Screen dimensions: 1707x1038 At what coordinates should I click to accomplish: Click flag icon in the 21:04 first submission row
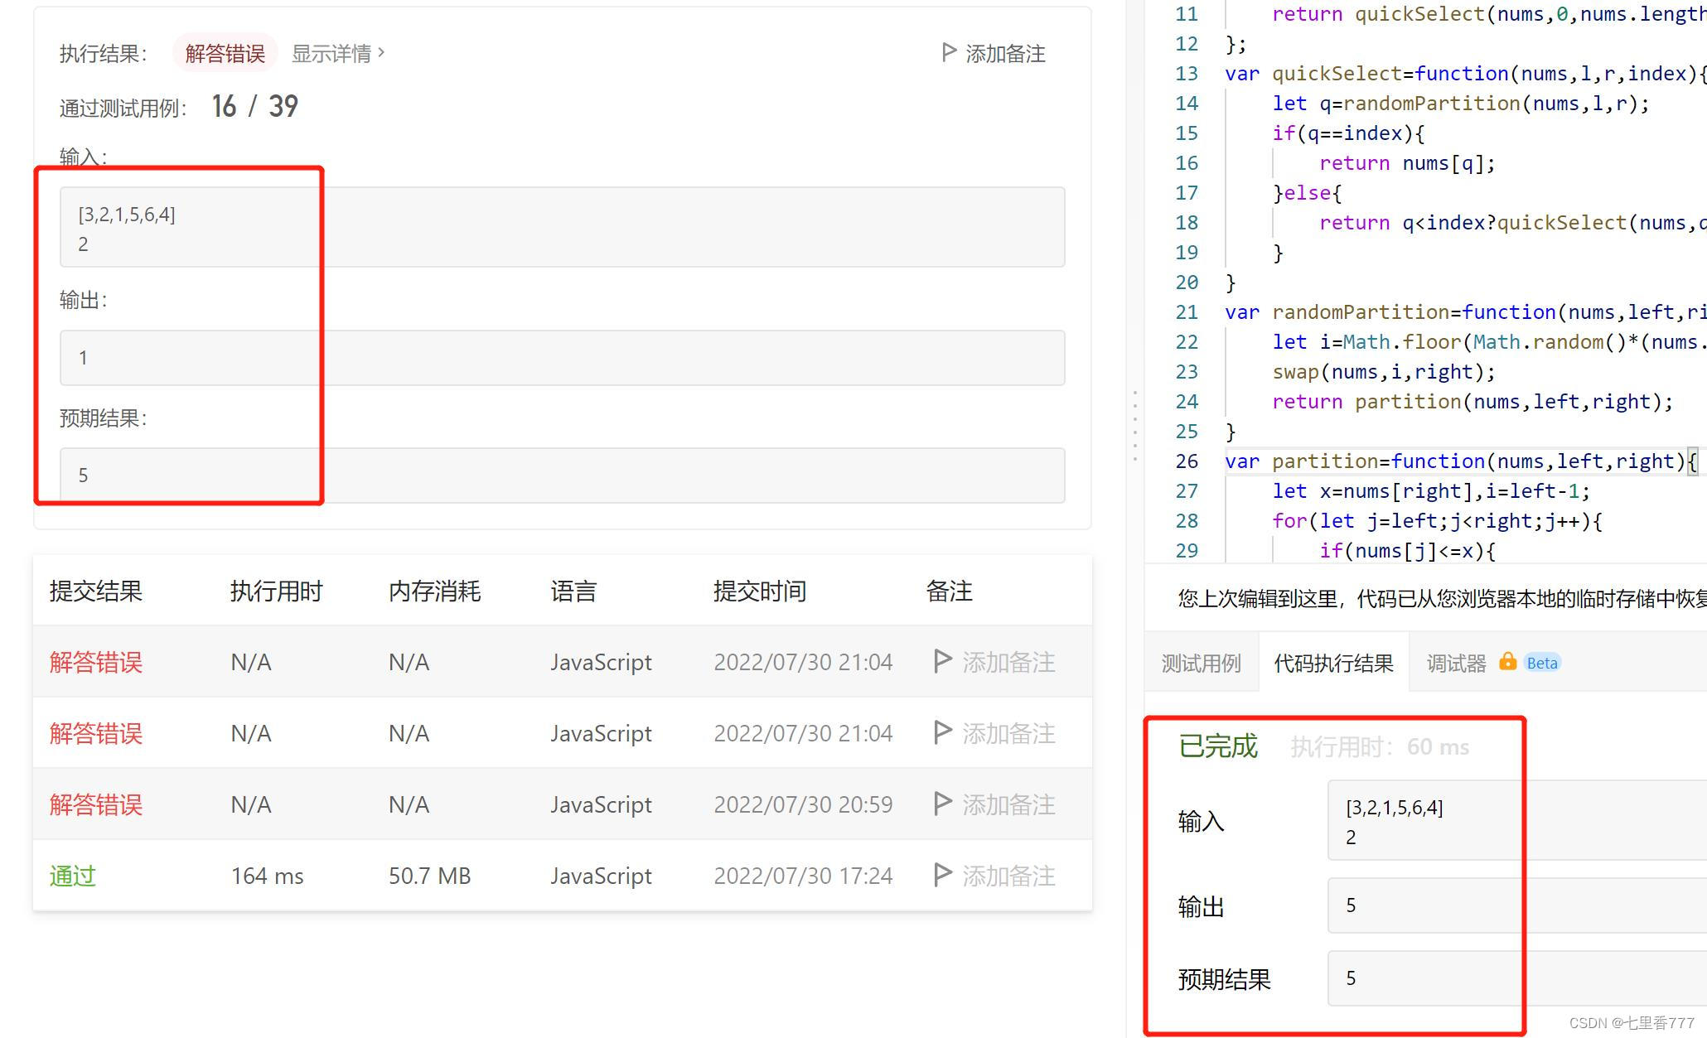click(942, 661)
